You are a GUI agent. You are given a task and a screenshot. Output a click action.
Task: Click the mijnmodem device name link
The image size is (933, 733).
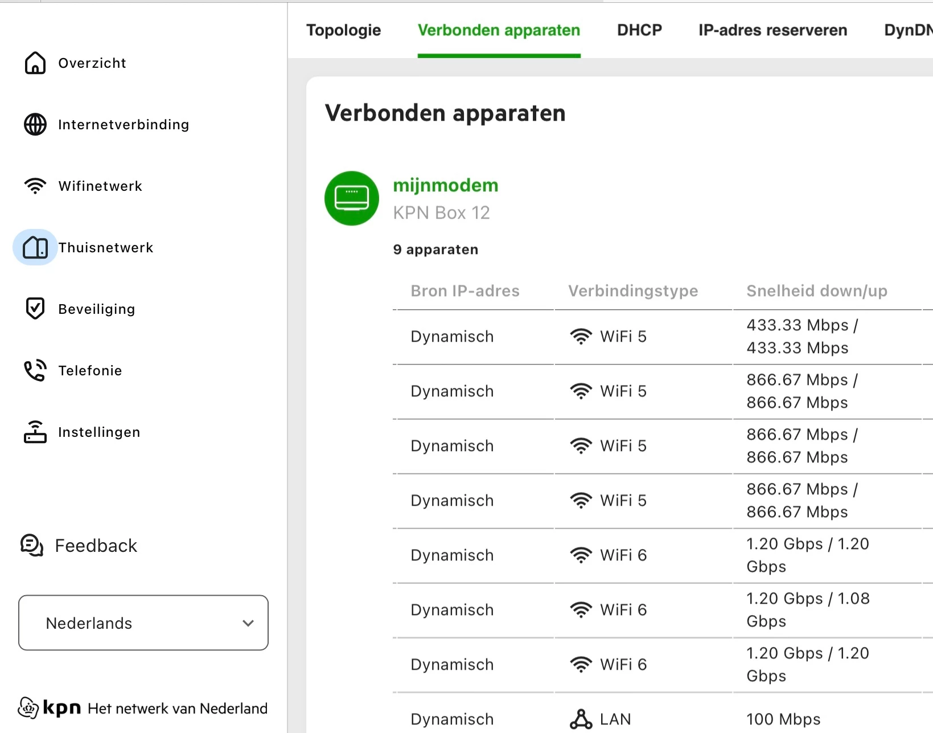446,186
